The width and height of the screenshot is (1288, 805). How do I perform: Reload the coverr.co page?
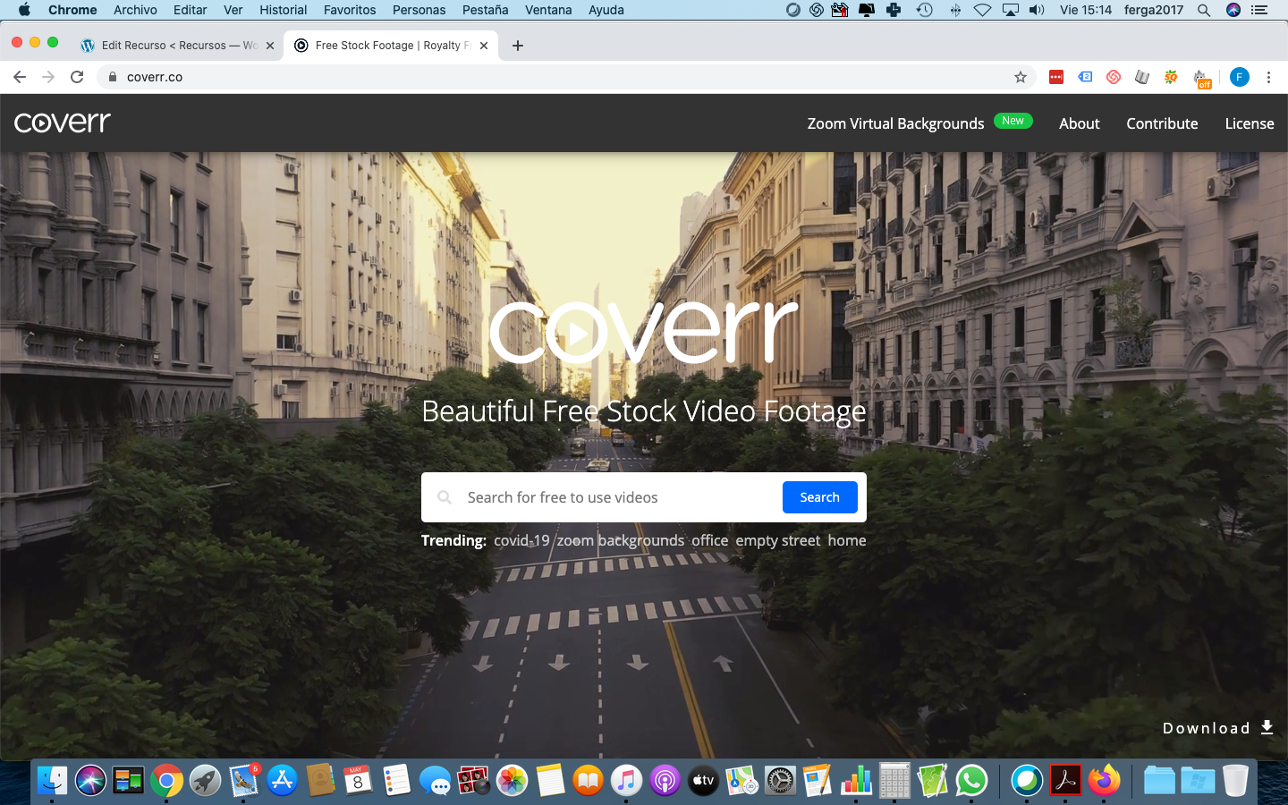[x=77, y=77]
